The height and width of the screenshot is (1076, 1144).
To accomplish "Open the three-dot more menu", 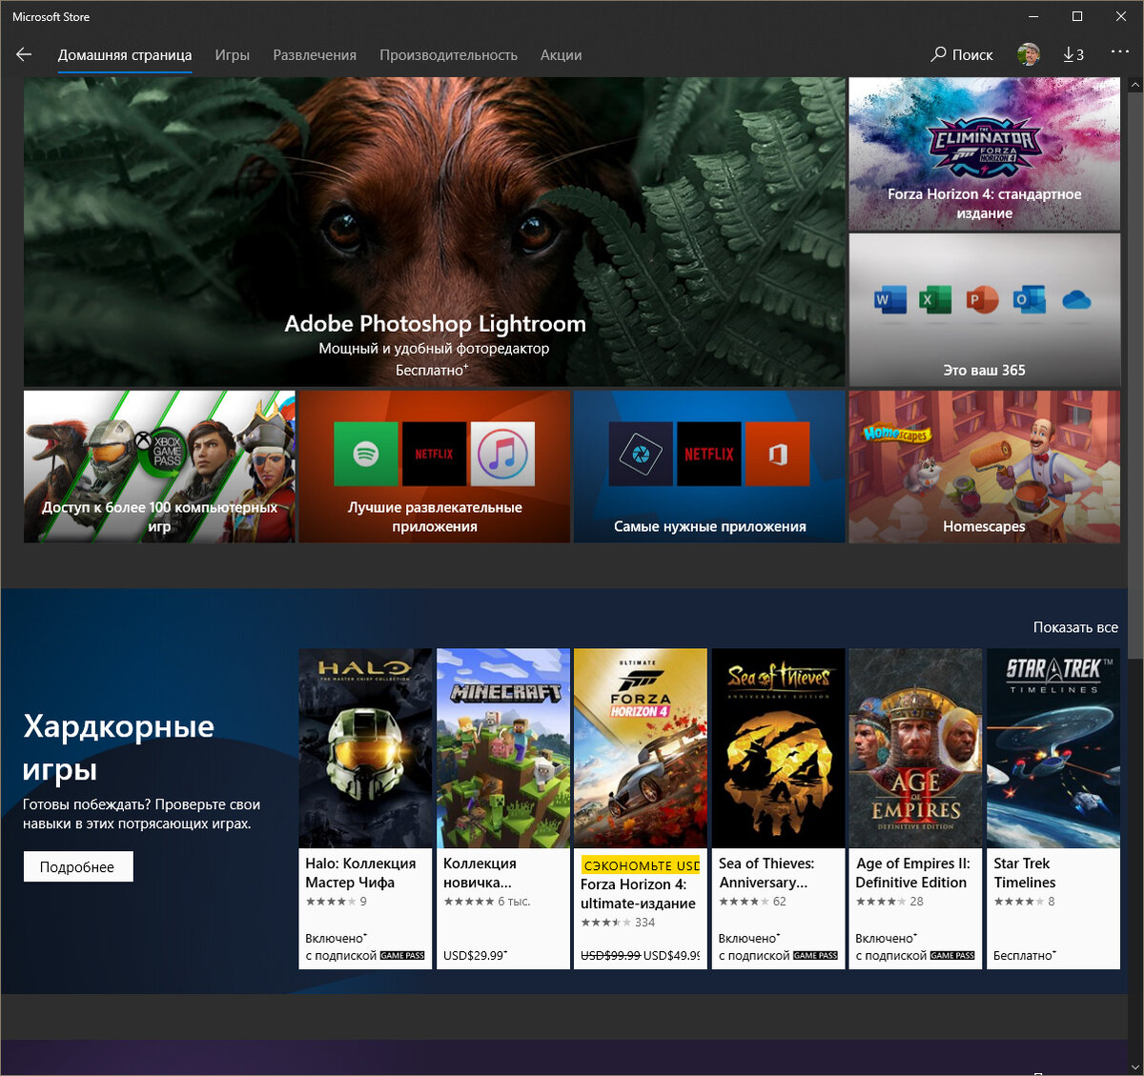I will tap(1119, 51).
